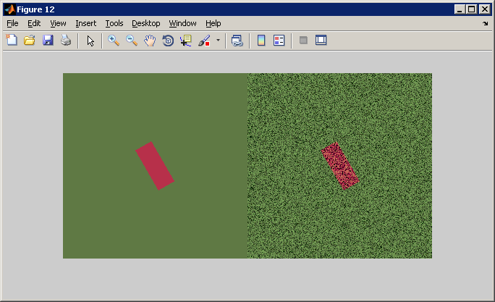Open the Window menu
This screenshot has height=302, width=495.
tap(183, 23)
